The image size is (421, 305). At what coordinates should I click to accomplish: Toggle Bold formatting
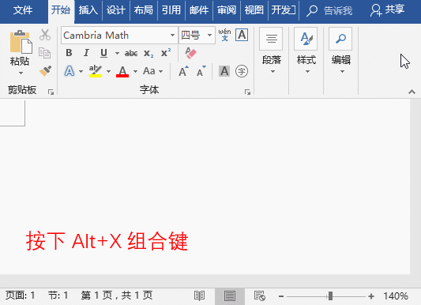coord(69,53)
